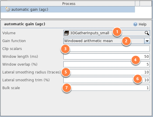The image size is (153, 117).
Task: Click the volume cube icon
Action: [67, 33]
